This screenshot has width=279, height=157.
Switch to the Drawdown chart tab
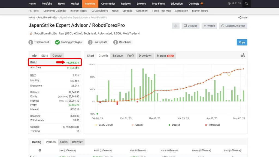145,56
